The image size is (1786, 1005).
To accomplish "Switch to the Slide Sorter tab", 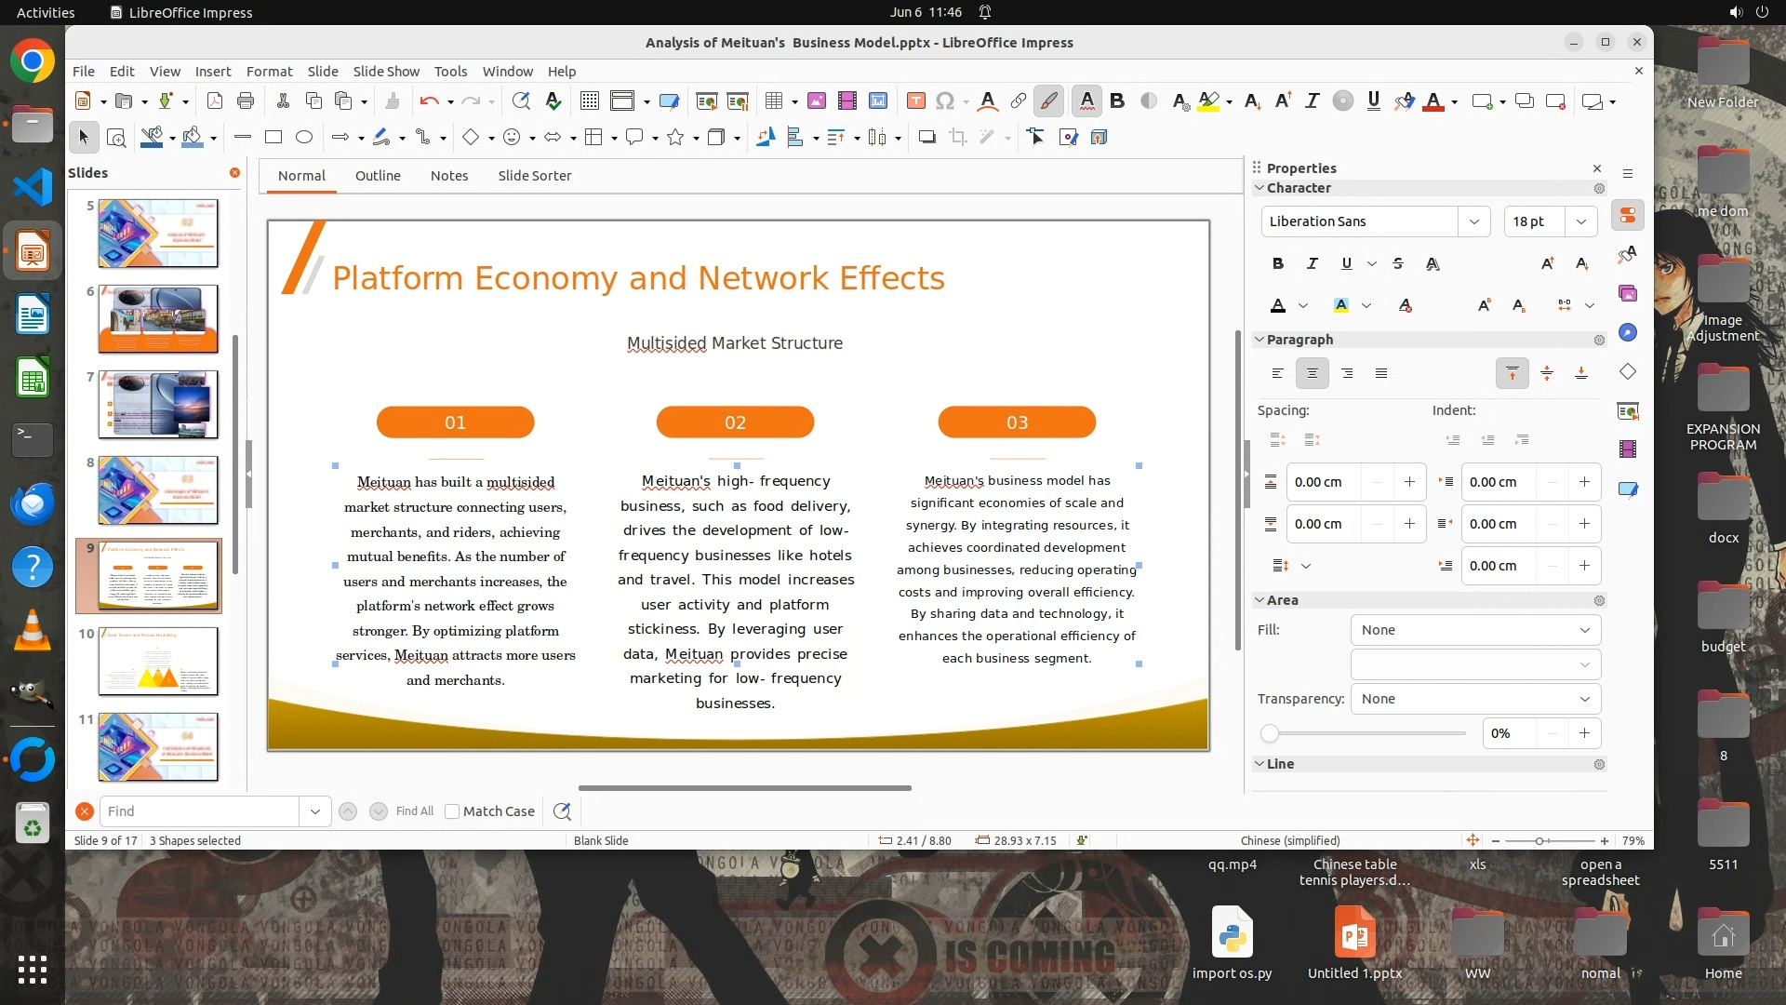I will 534,176.
